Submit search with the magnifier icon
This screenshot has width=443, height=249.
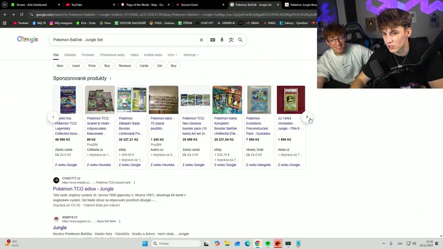pos(240,40)
